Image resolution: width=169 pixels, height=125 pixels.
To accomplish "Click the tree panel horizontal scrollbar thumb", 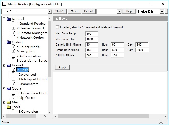I will pyautogui.click(x=21, y=116).
